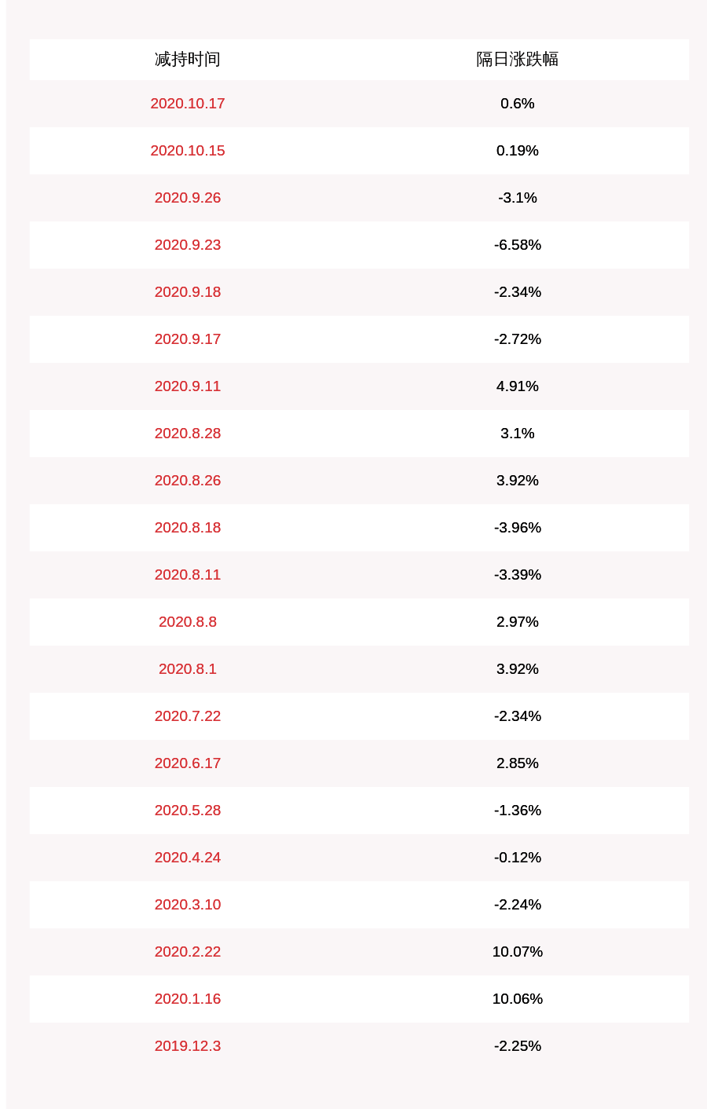The image size is (707, 1109).
Task: Open the 2020.9.23 reduction date
Action: pyautogui.click(x=187, y=245)
